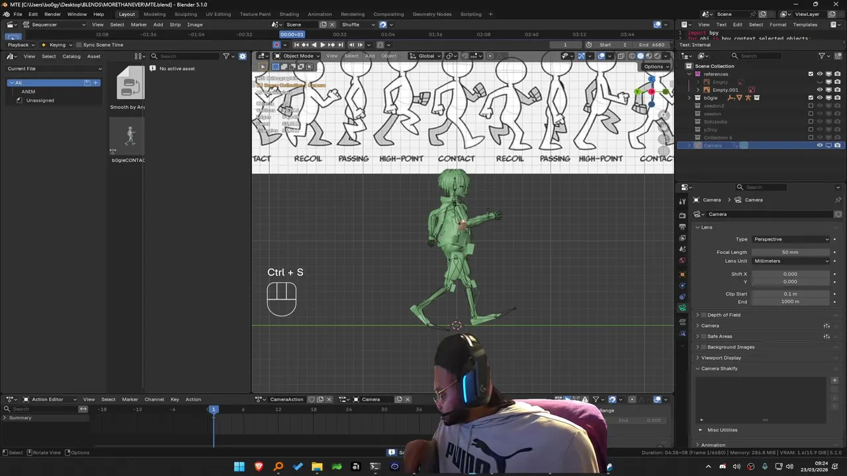Open the Global transform orientation dropdown
The width and height of the screenshot is (847, 476).
click(425, 56)
